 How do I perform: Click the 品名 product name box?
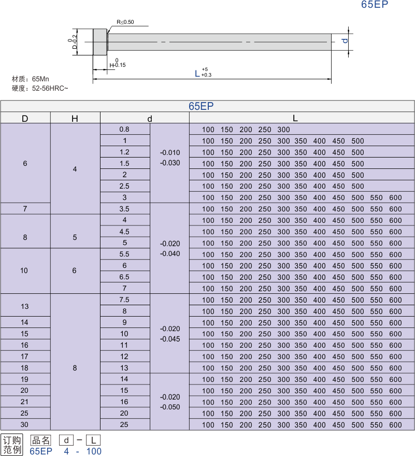click(41, 440)
